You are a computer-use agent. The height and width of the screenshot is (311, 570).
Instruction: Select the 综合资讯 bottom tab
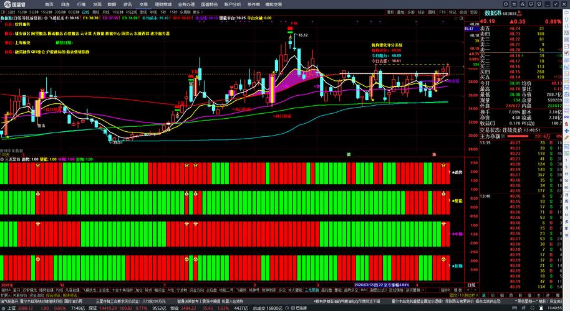[x=53, y=295]
